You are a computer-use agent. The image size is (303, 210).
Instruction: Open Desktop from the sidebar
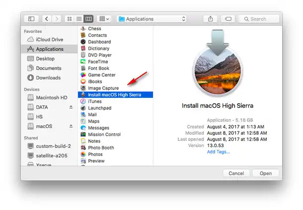click(50, 59)
